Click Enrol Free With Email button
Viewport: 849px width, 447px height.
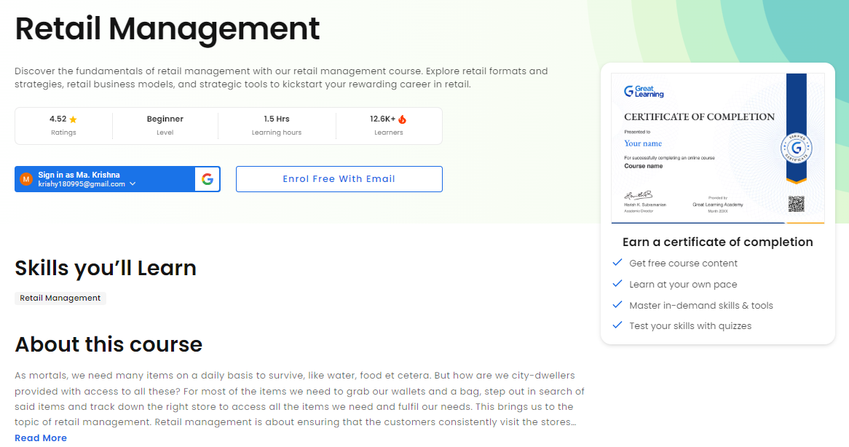pos(339,179)
